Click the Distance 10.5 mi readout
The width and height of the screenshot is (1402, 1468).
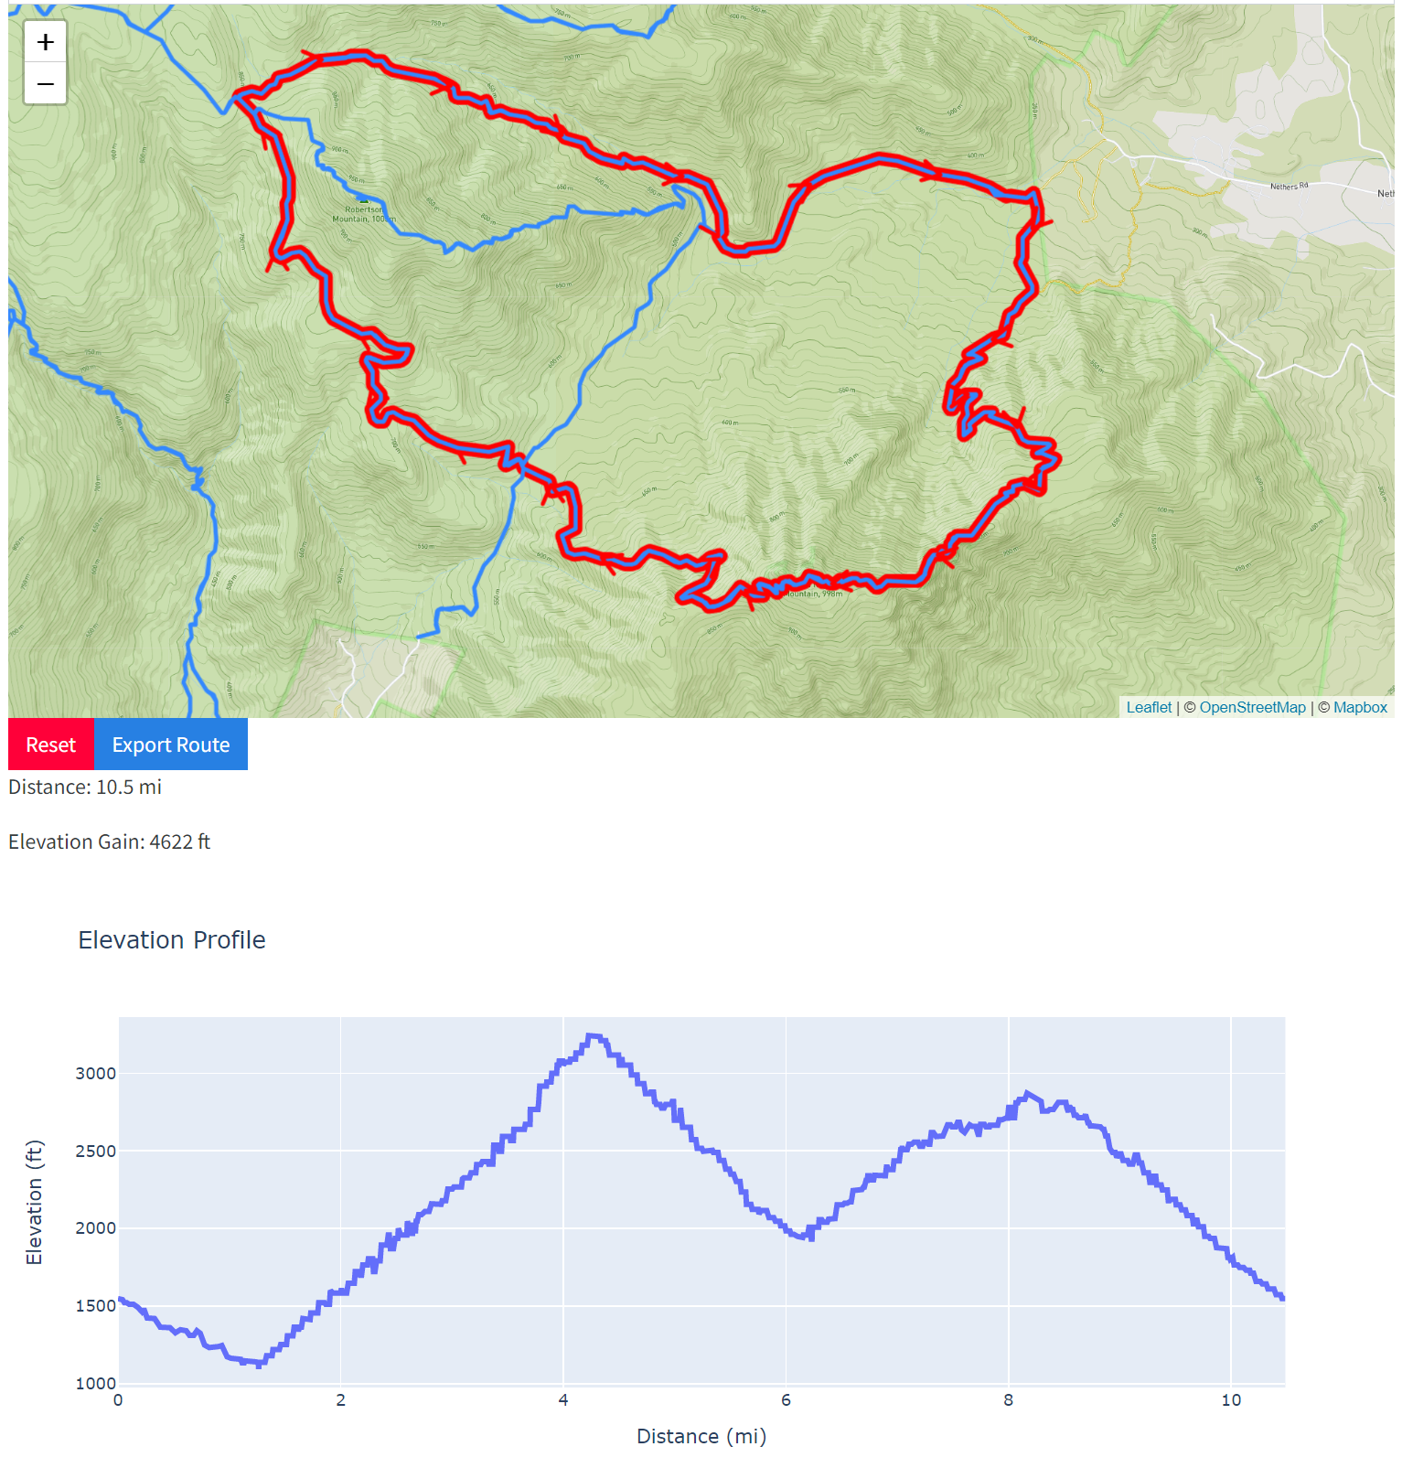click(85, 788)
